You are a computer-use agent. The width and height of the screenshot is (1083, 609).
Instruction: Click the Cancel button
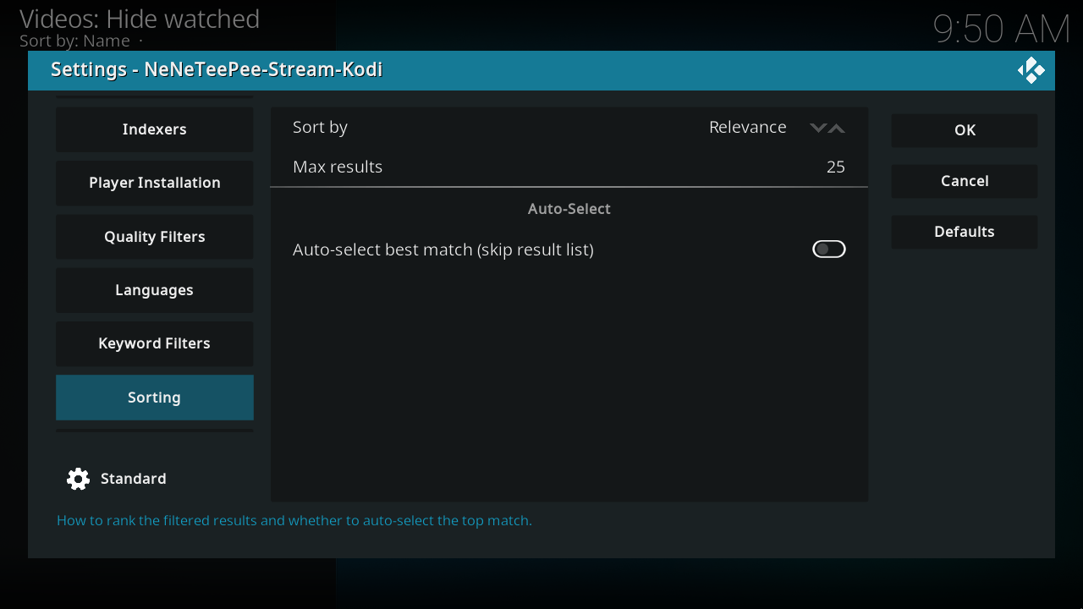(965, 181)
